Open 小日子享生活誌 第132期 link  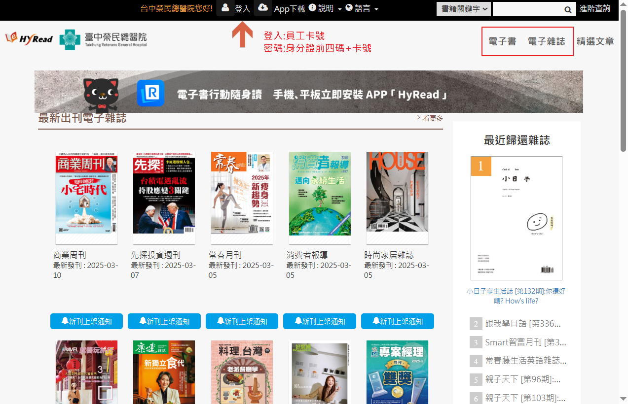point(517,296)
